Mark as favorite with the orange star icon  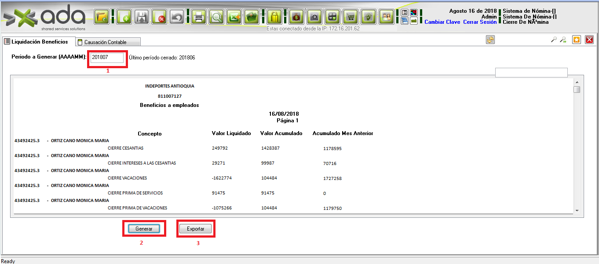click(x=577, y=40)
